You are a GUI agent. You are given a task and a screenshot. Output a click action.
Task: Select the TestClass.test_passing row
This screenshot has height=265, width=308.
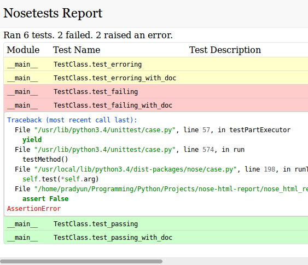point(156,223)
